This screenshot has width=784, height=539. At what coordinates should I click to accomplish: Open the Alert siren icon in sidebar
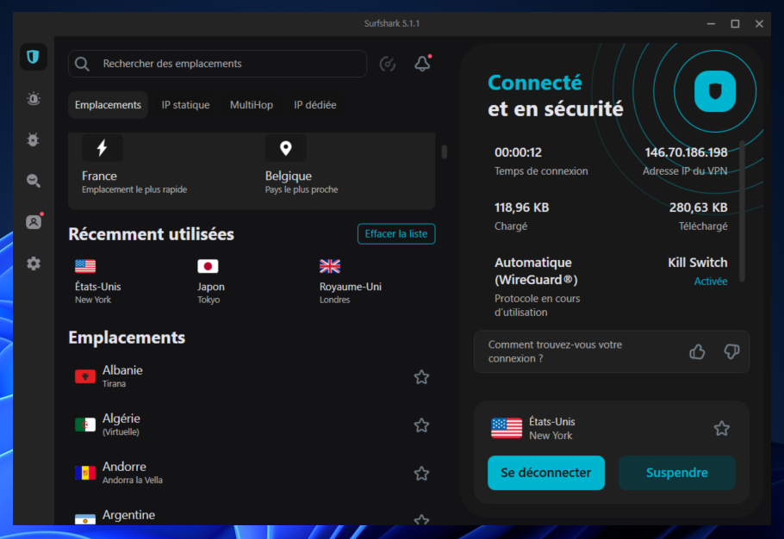pyautogui.click(x=34, y=98)
